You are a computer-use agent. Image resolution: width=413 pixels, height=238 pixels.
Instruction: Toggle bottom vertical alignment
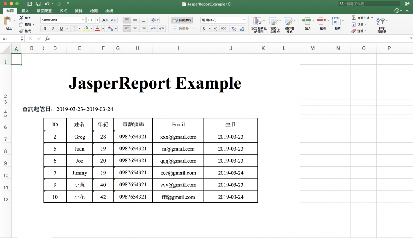[x=144, y=20]
